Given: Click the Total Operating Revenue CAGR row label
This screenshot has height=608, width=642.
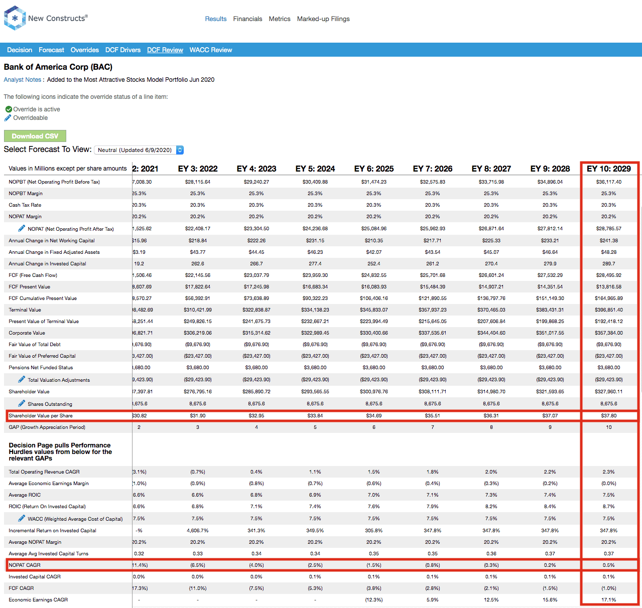Looking at the screenshot, I should [x=44, y=472].
